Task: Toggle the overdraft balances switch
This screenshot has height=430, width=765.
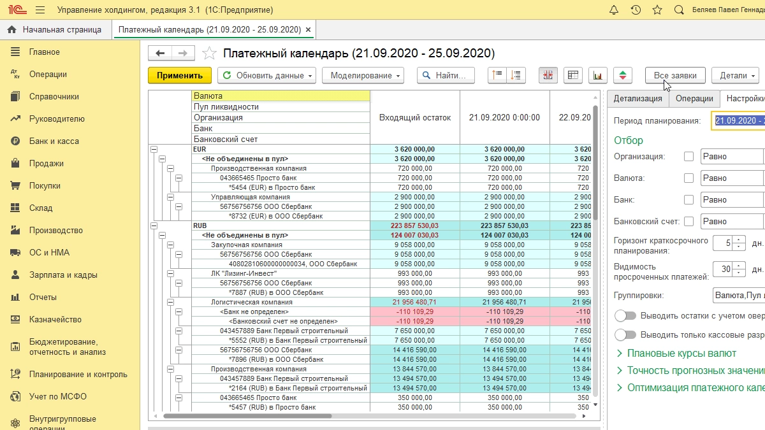Action: point(625,316)
